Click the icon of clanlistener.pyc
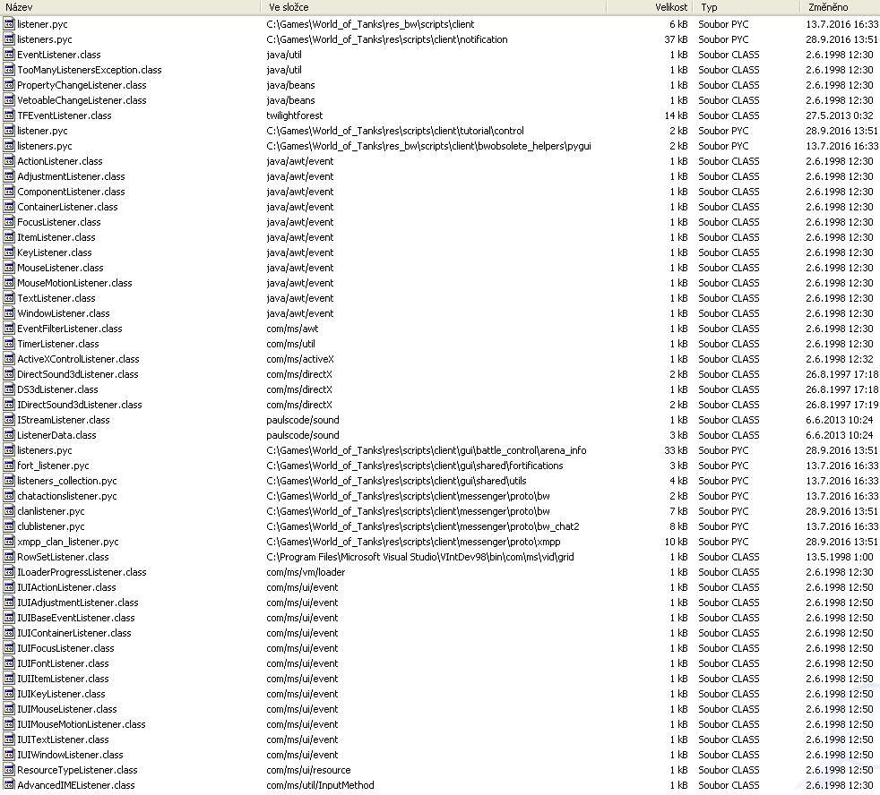 (x=8, y=510)
